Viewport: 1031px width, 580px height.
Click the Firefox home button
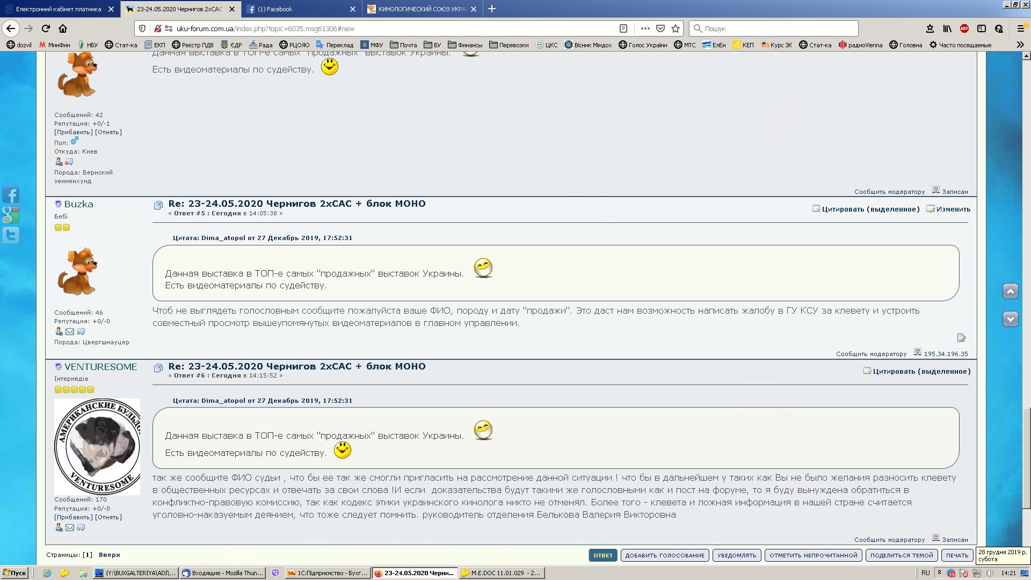[63, 28]
